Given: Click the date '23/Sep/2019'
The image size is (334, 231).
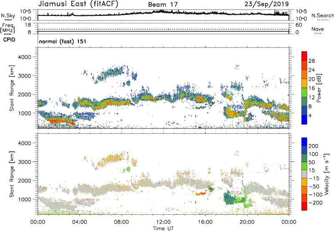Looking at the screenshot, I should tap(266, 4).
